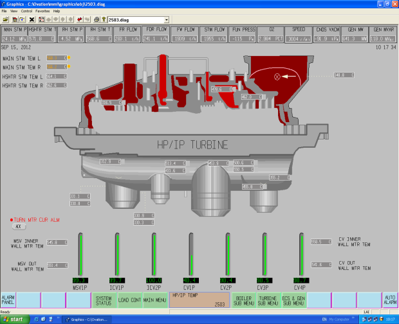Click CV INNER WALL MTR TEM value
Screen dimensions: 399x324
321,242
